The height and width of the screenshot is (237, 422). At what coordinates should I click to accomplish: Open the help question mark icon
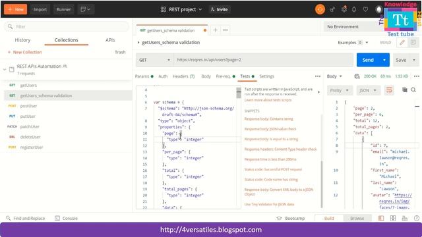coord(416,218)
